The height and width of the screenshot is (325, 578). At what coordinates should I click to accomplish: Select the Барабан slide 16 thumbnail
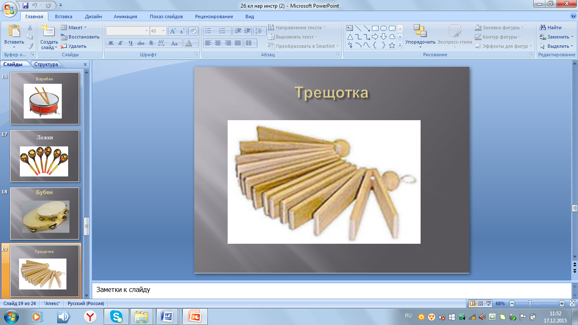(x=44, y=98)
